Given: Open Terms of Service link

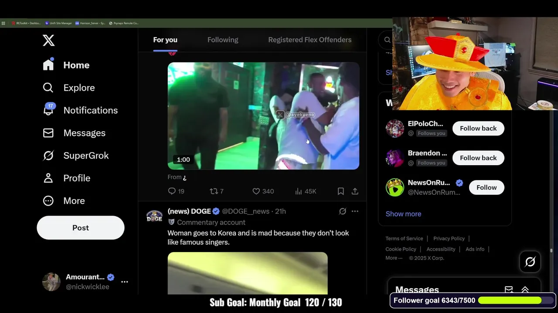Looking at the screenshot, I should click(404, 238).
